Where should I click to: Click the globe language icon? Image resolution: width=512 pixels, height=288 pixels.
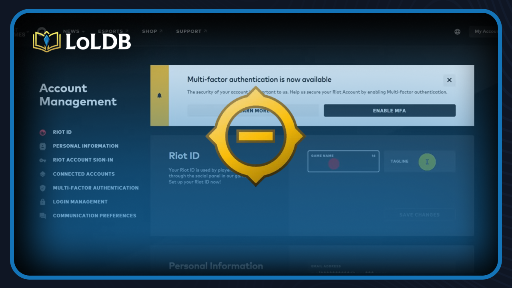point(457,32)
